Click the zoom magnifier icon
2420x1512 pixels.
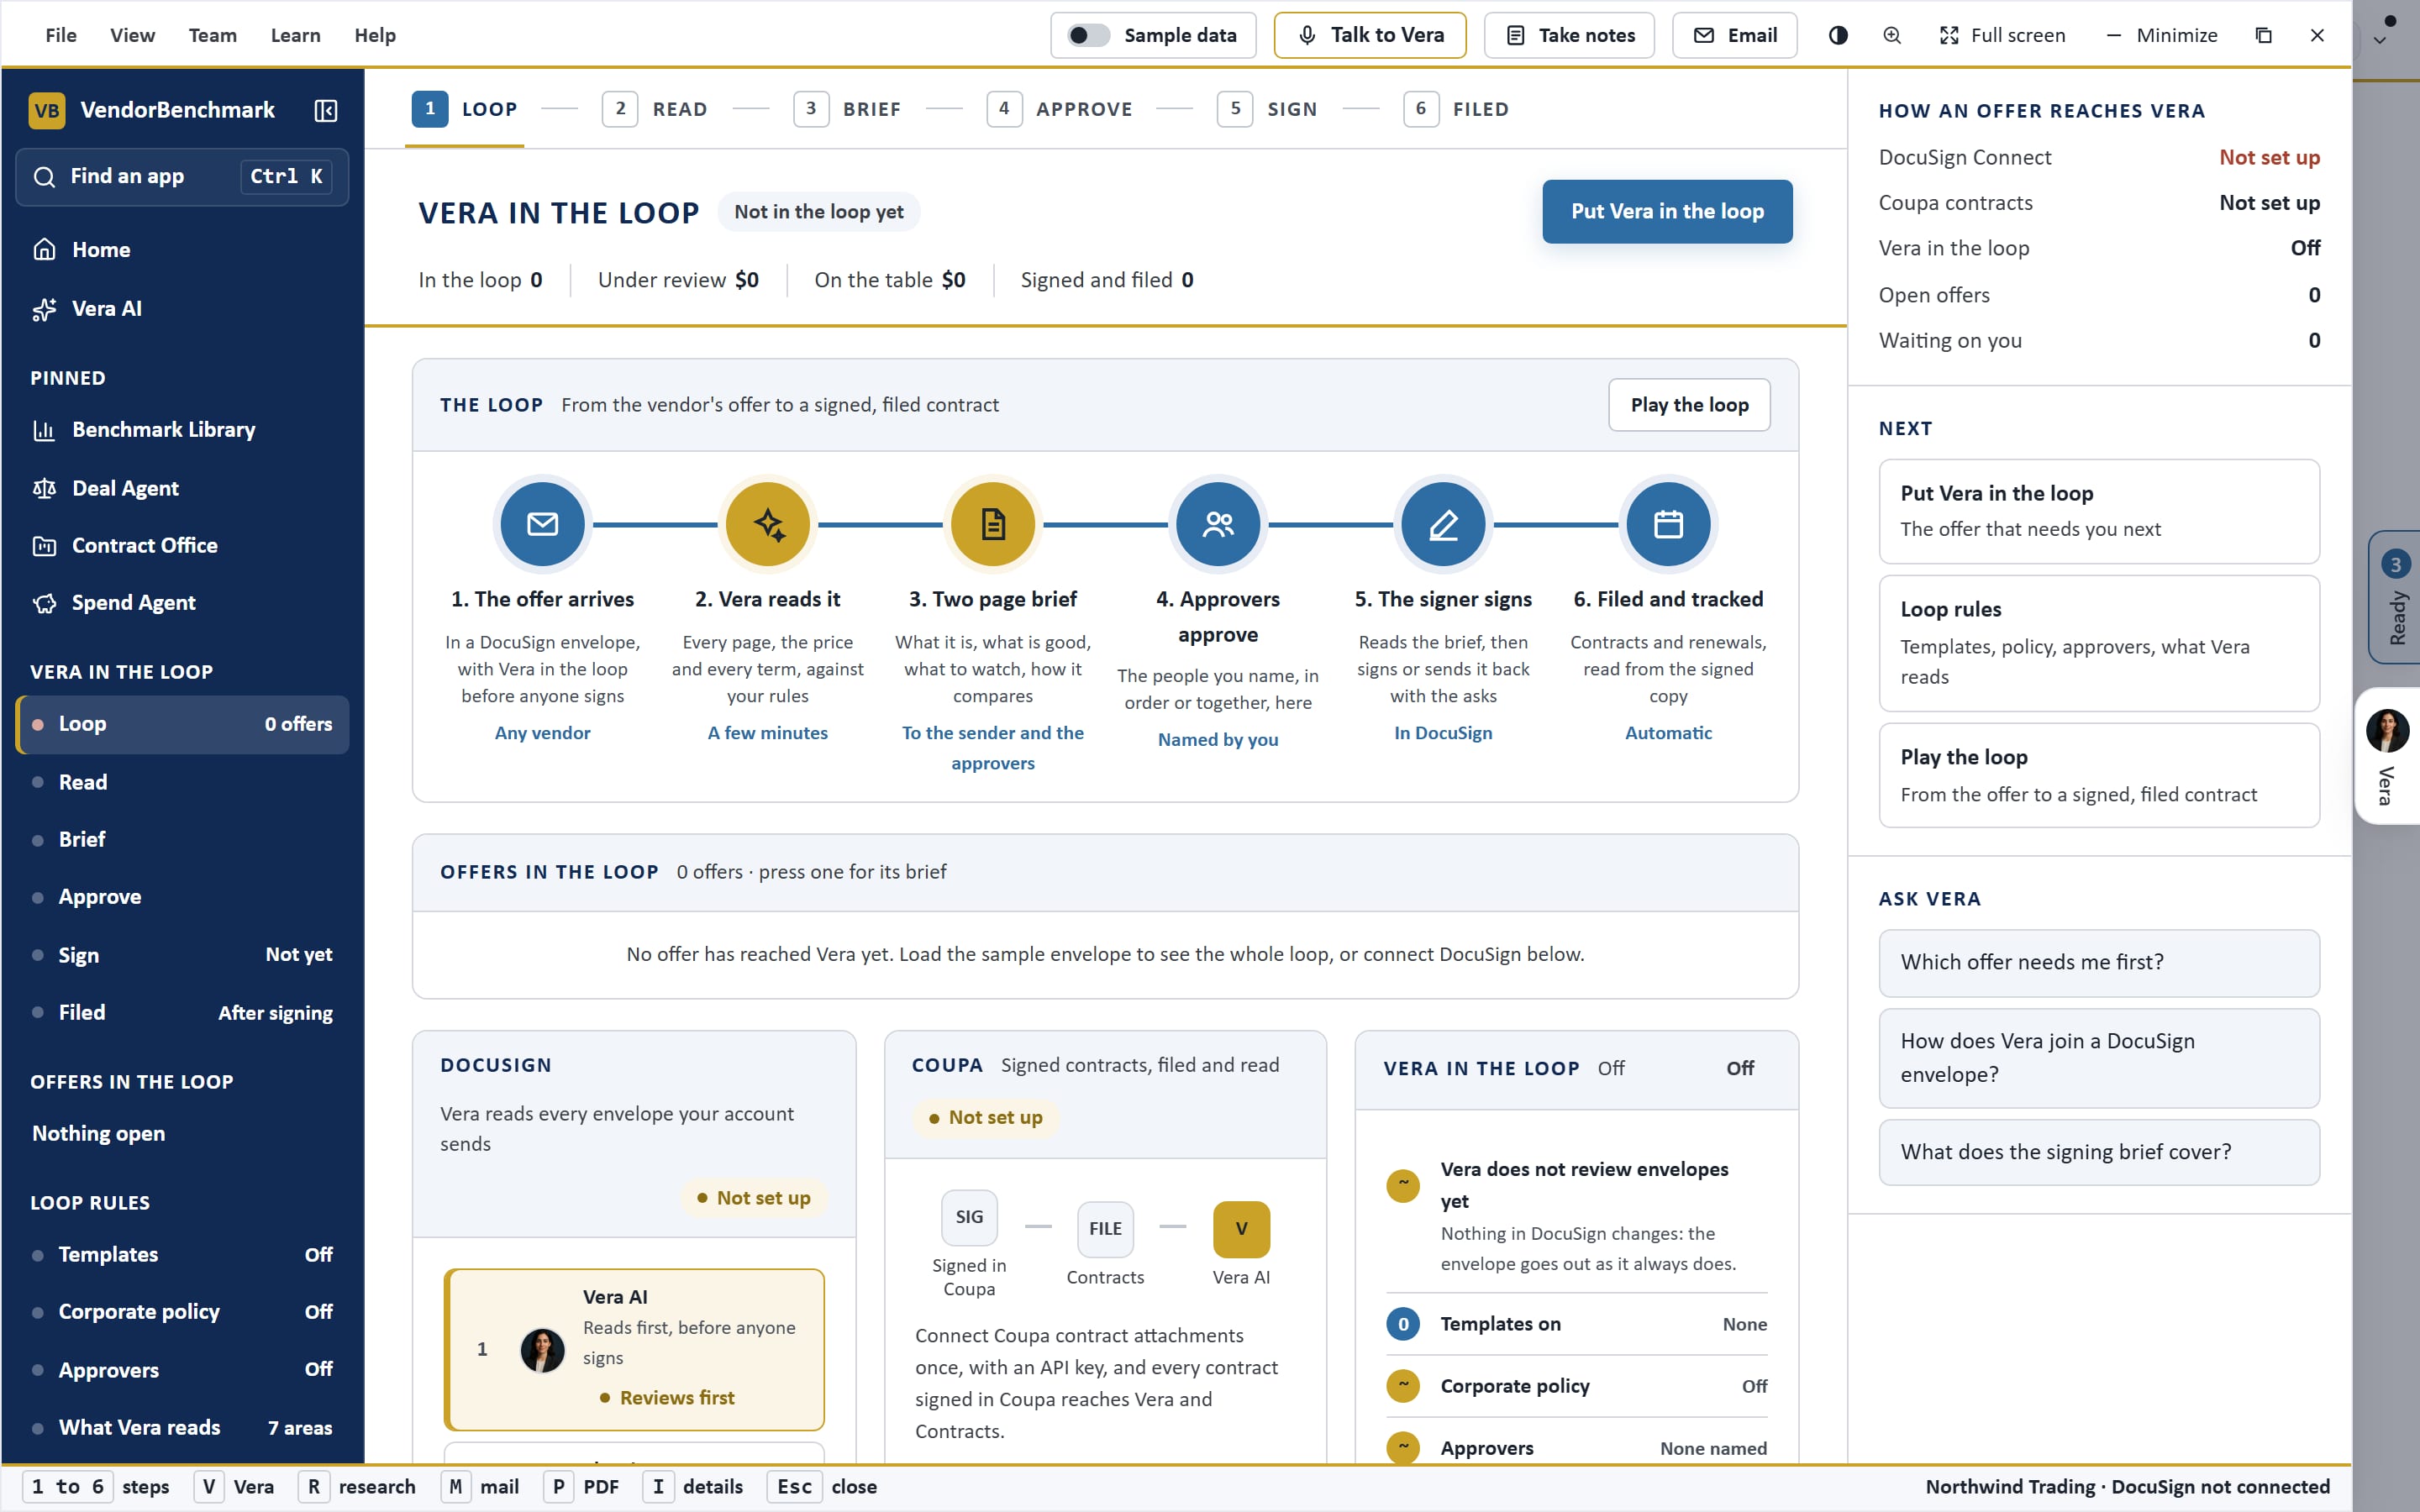pyautogui.click(x=1892, y=35)
